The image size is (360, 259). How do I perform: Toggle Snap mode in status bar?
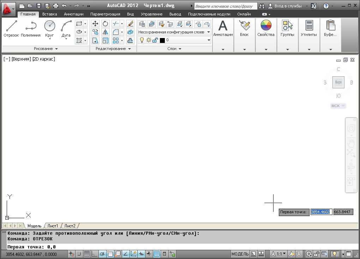click(x=79, y=254)
